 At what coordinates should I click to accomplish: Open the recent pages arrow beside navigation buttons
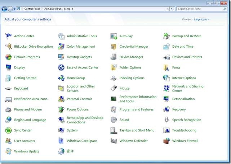click(x=14, y=9)
